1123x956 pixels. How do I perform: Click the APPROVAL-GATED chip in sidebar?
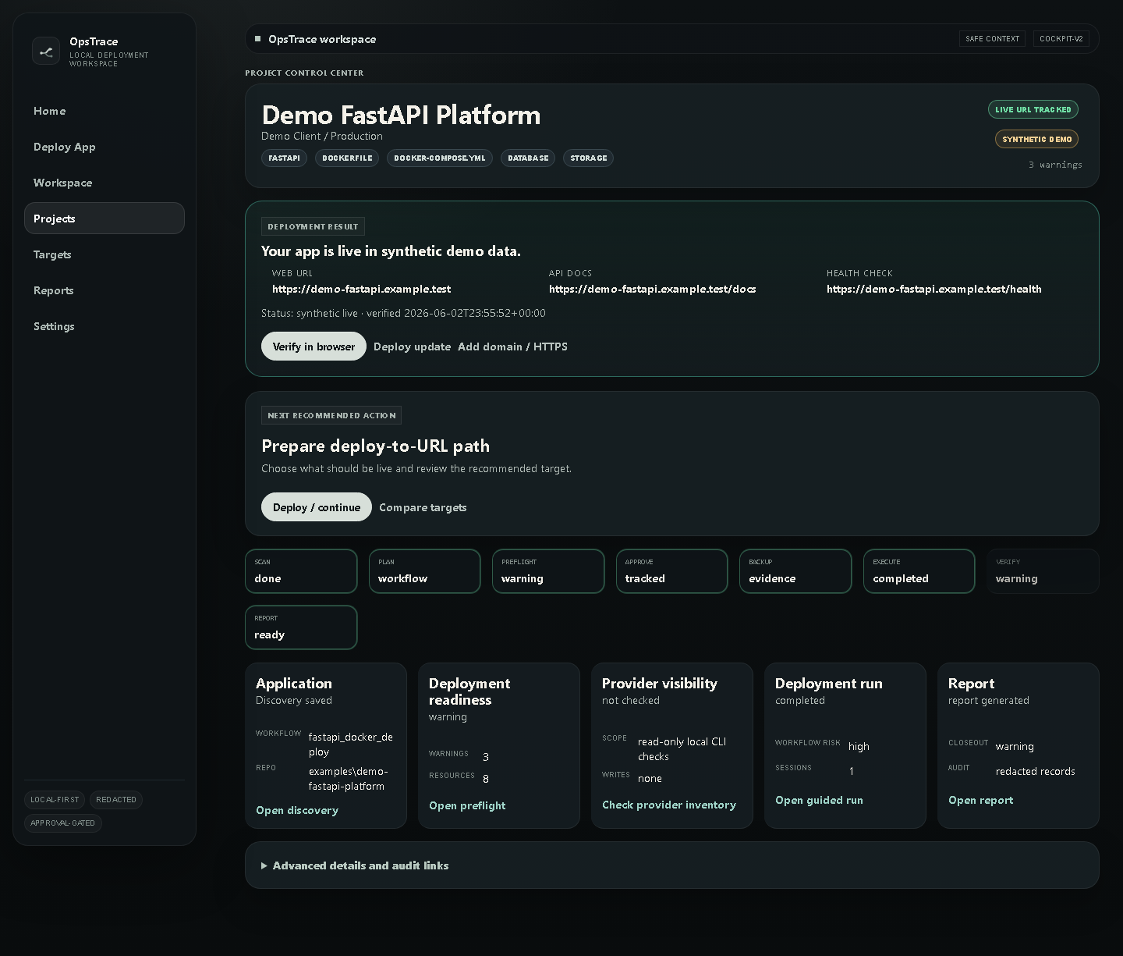point(63,823)
